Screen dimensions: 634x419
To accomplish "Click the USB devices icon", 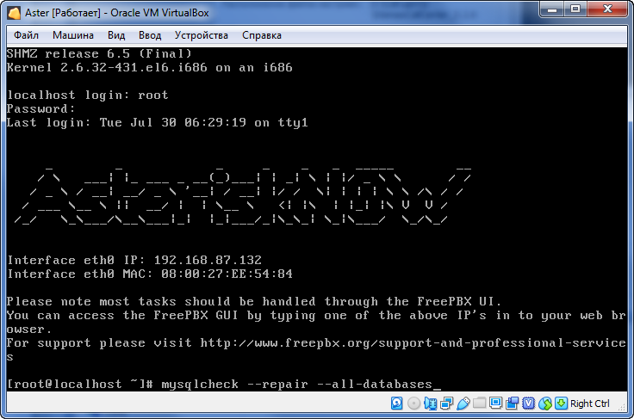I will click(x=463, y=404).
